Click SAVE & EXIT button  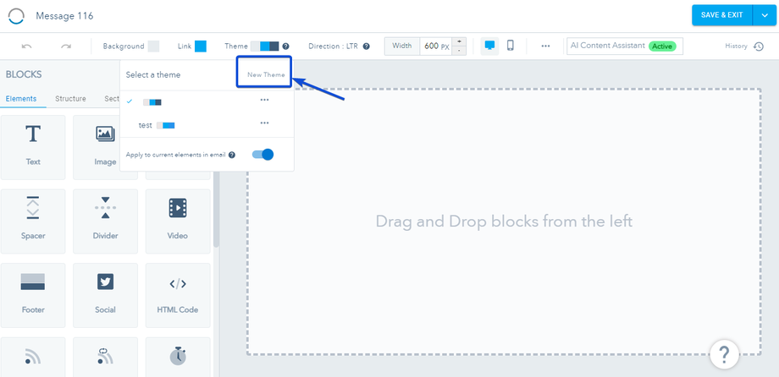[x=722, y=15]
